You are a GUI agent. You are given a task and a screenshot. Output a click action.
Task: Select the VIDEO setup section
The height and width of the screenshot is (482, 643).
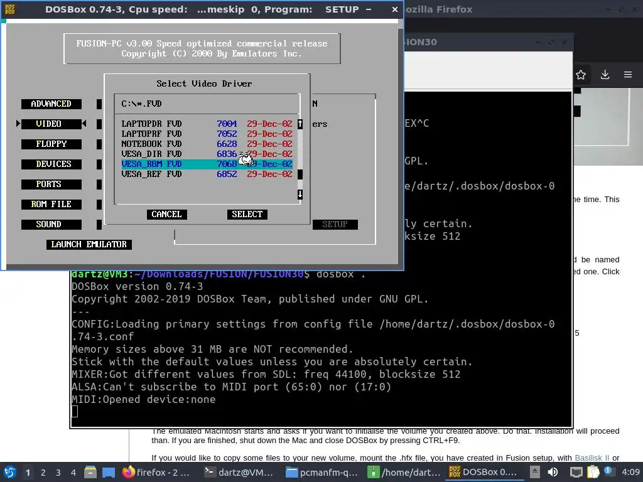pos(51,124)
